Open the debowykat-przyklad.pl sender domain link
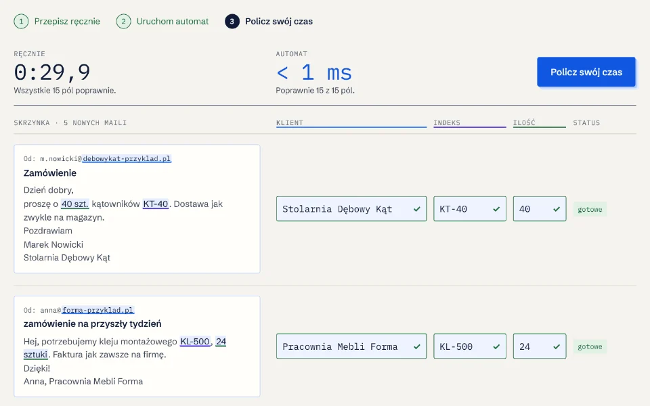Viewport: 650px width, 406px height. tap(127, 158)
